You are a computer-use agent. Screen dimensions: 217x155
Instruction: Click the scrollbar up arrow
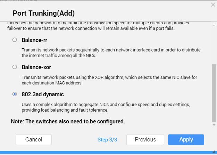coord(214,24)
